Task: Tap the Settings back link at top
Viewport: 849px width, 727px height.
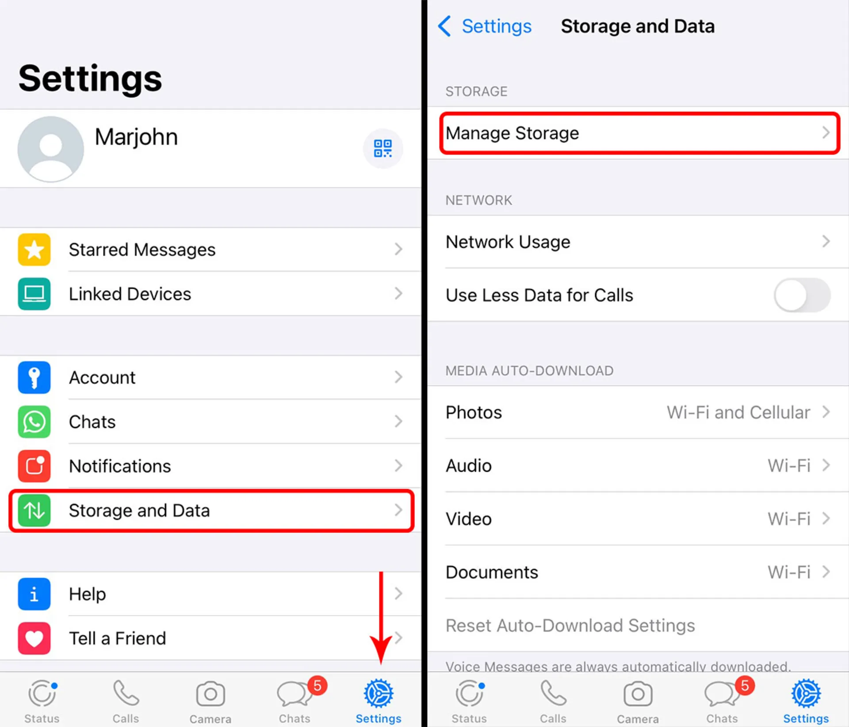Action: tap(485, 27)
